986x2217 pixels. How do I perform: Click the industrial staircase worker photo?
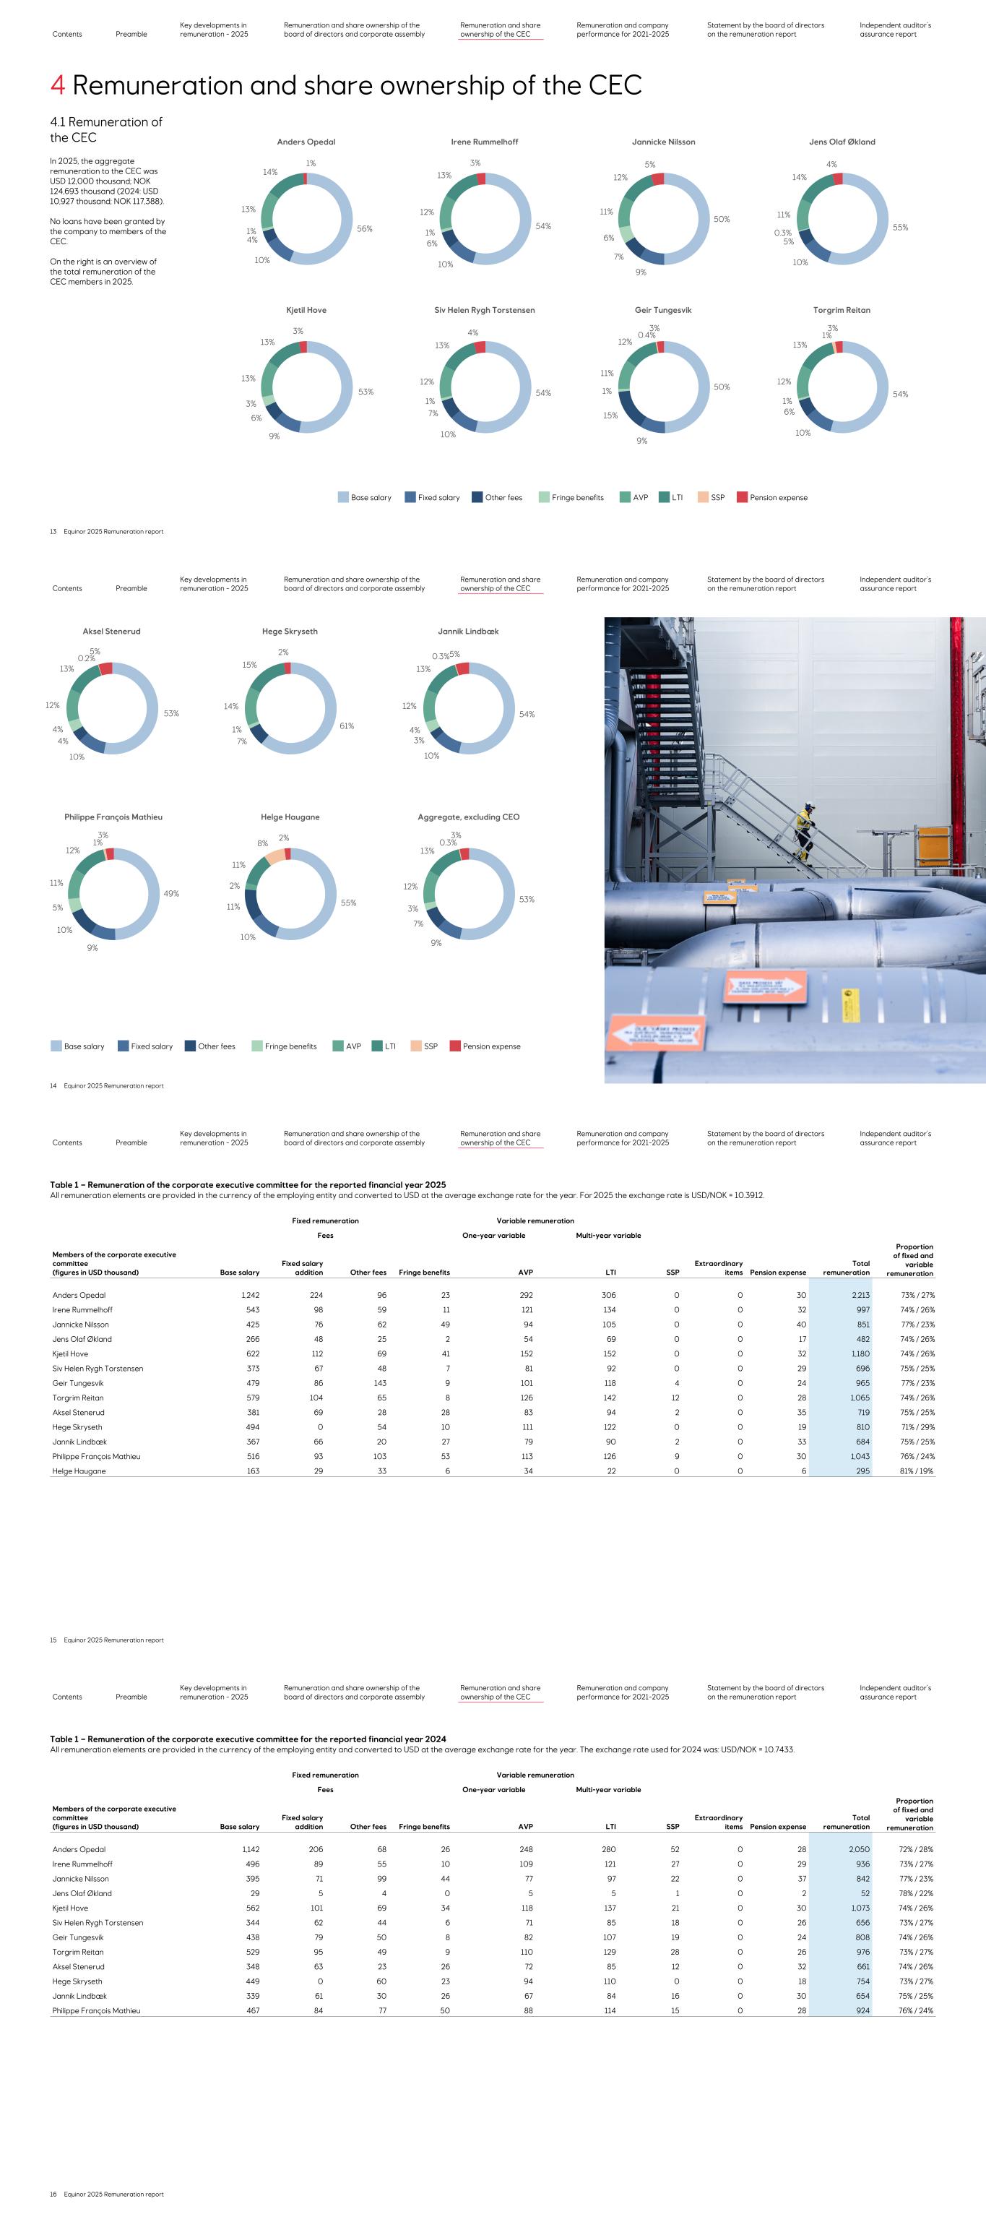point(794,850)
